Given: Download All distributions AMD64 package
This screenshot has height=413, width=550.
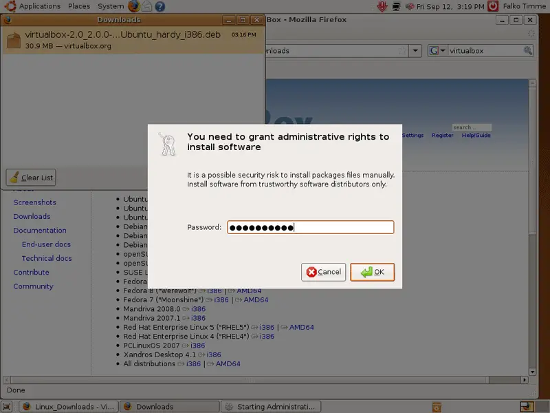Looking at the screenshot, I should (x=228, y=364).
